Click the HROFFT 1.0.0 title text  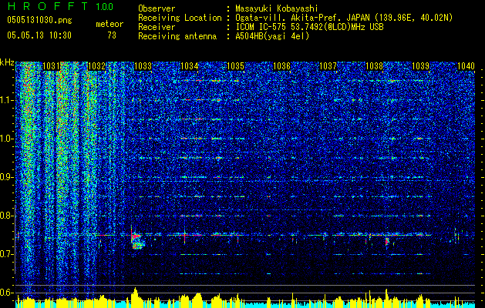61,6
